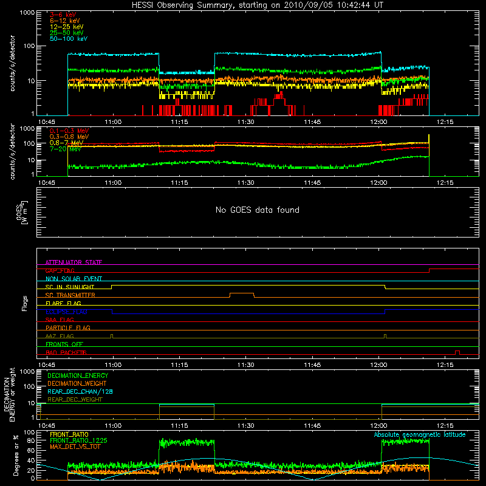Select the "25-50 keV" legend label
This screenshot has width=486, height=486.
pyautogui.click(x=67, y=33)
